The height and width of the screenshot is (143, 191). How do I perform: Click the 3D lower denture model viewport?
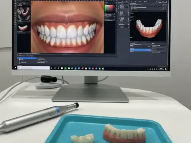(x=148, y=27)
